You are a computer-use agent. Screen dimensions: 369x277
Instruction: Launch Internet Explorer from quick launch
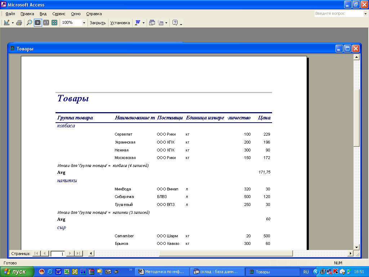pos(50,272)
